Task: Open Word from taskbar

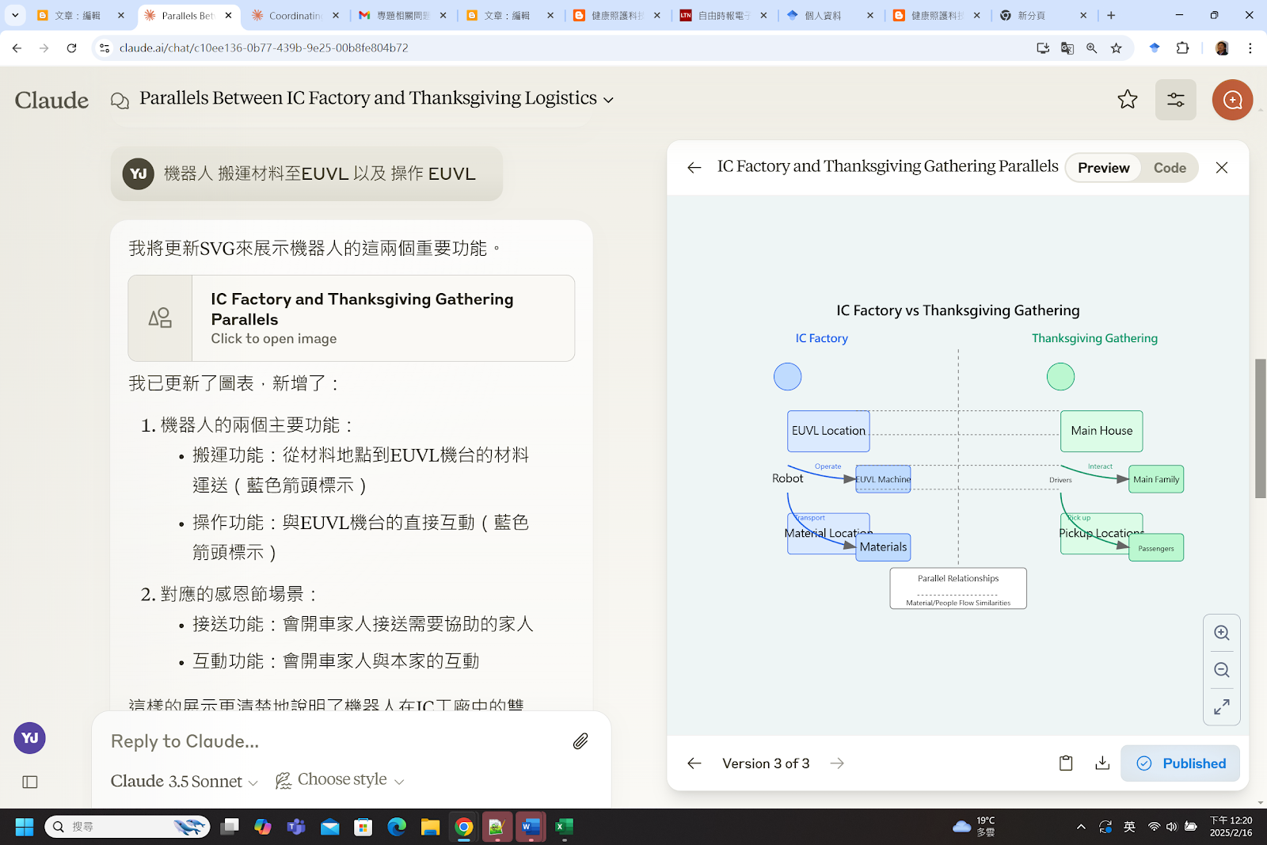Action: 531,827
